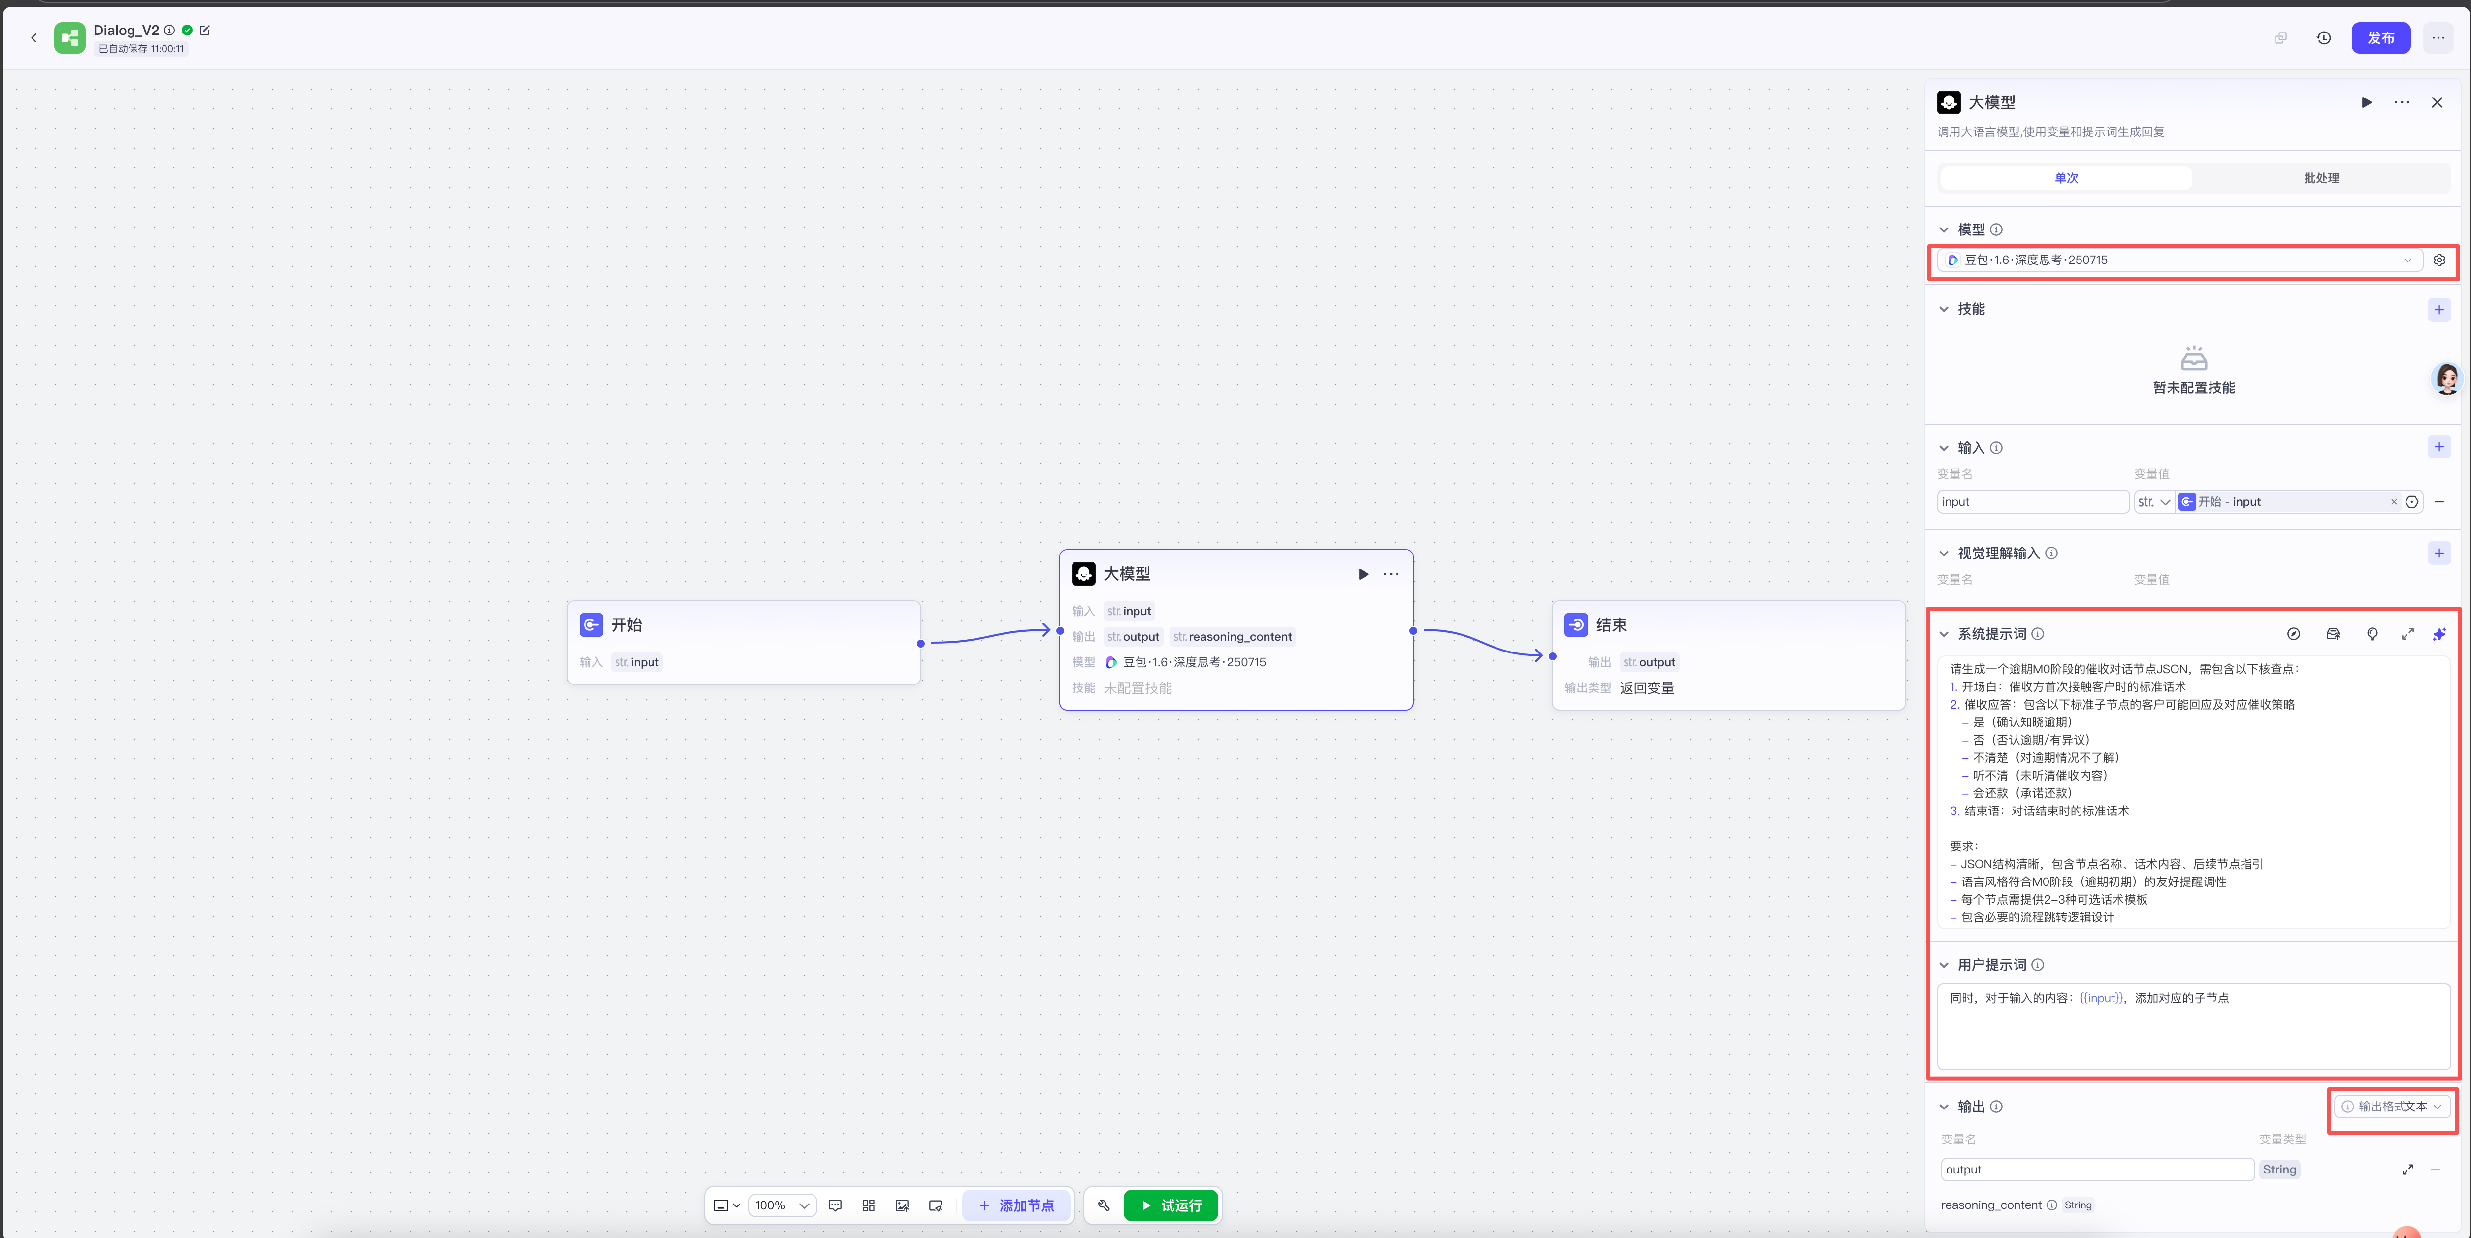This screenshot has height=1238, width=2471.
Task: Open version history clock icon in header
Action: click(x=2323, y=38)
